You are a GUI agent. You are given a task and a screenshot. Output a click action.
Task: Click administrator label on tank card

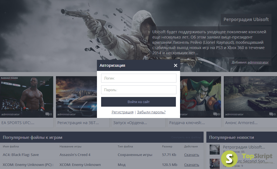click(x=234, y=114)
